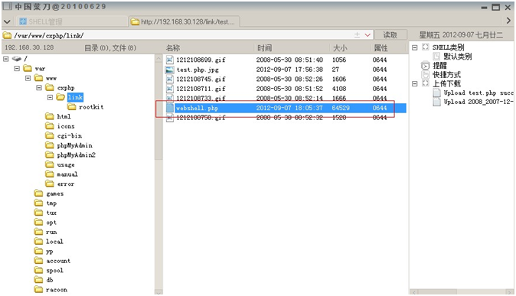
Task: Select the tmp folder icon
Action: [x=38, y=203]
